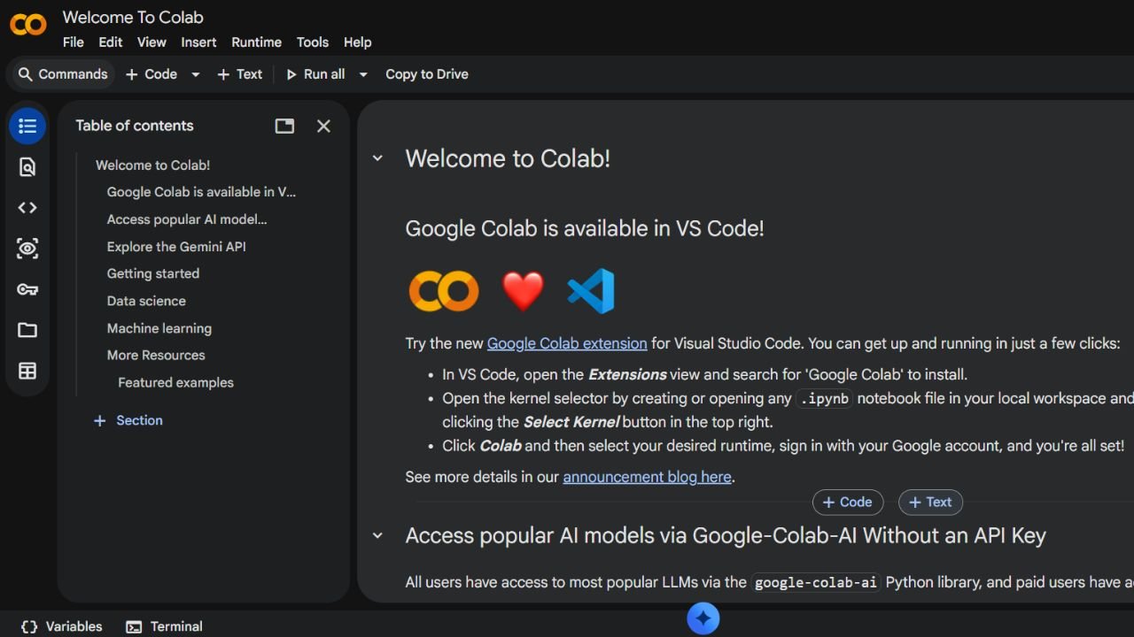
Task: Insert text cell with floating + Text button
Action: click(x=930, y=502)
